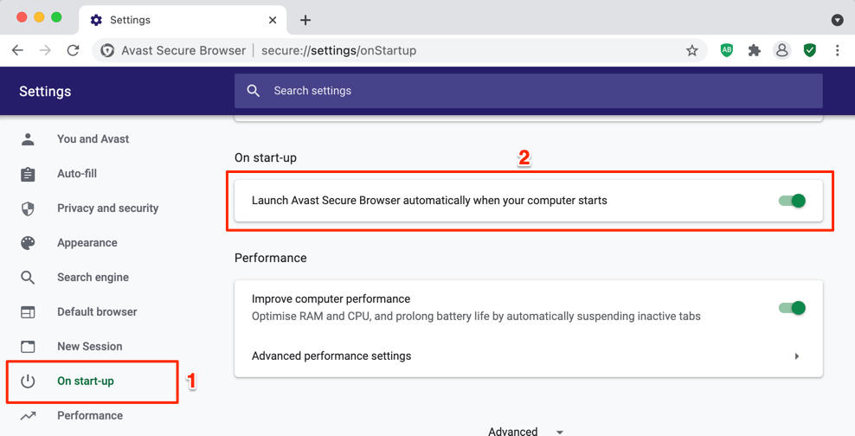The width and height of the screenshot is (855, 436).
Task: Expand Advanced performance settings arrow
Action: pos(796,356)
